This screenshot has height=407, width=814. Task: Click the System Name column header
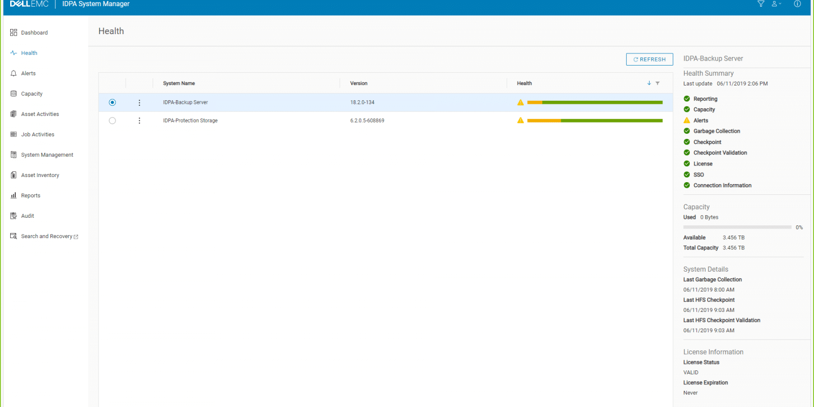point(179,83)
